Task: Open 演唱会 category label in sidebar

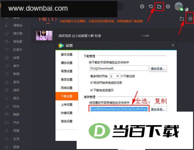Action: click(x=18, y=25)
